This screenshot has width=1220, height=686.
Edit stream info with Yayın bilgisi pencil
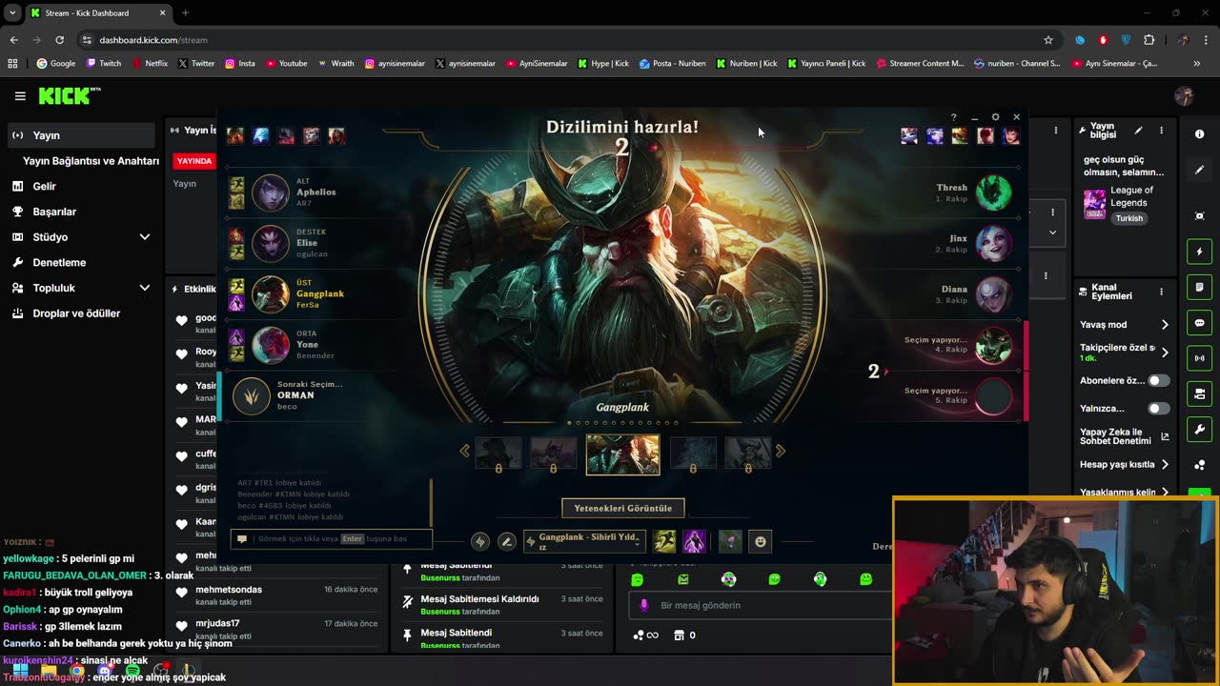(x=1138, y=131)
